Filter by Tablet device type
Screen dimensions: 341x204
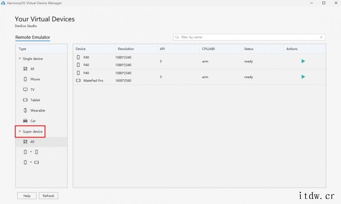click(x=41, y=100)
